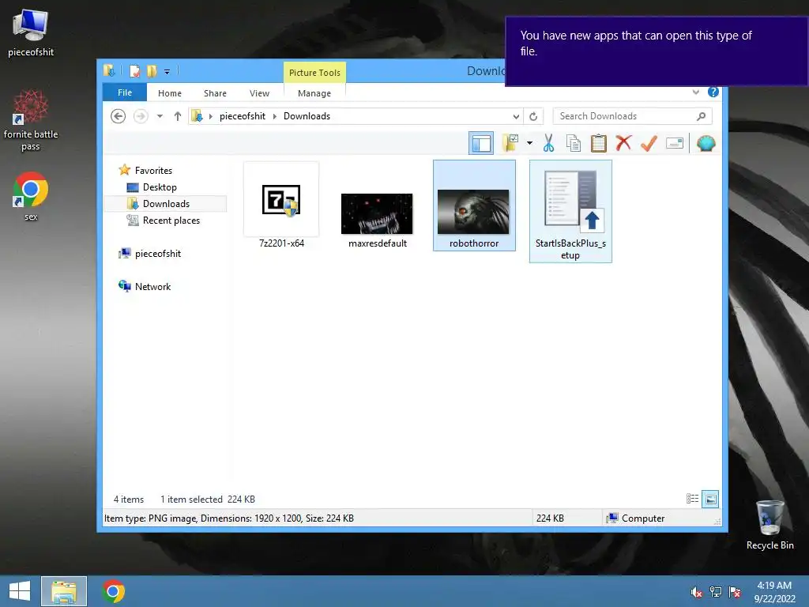Click the Forward navigation arrow
The height and width of the screenshot is (607, 809).
pyautogui.click(x=141, y=116)
